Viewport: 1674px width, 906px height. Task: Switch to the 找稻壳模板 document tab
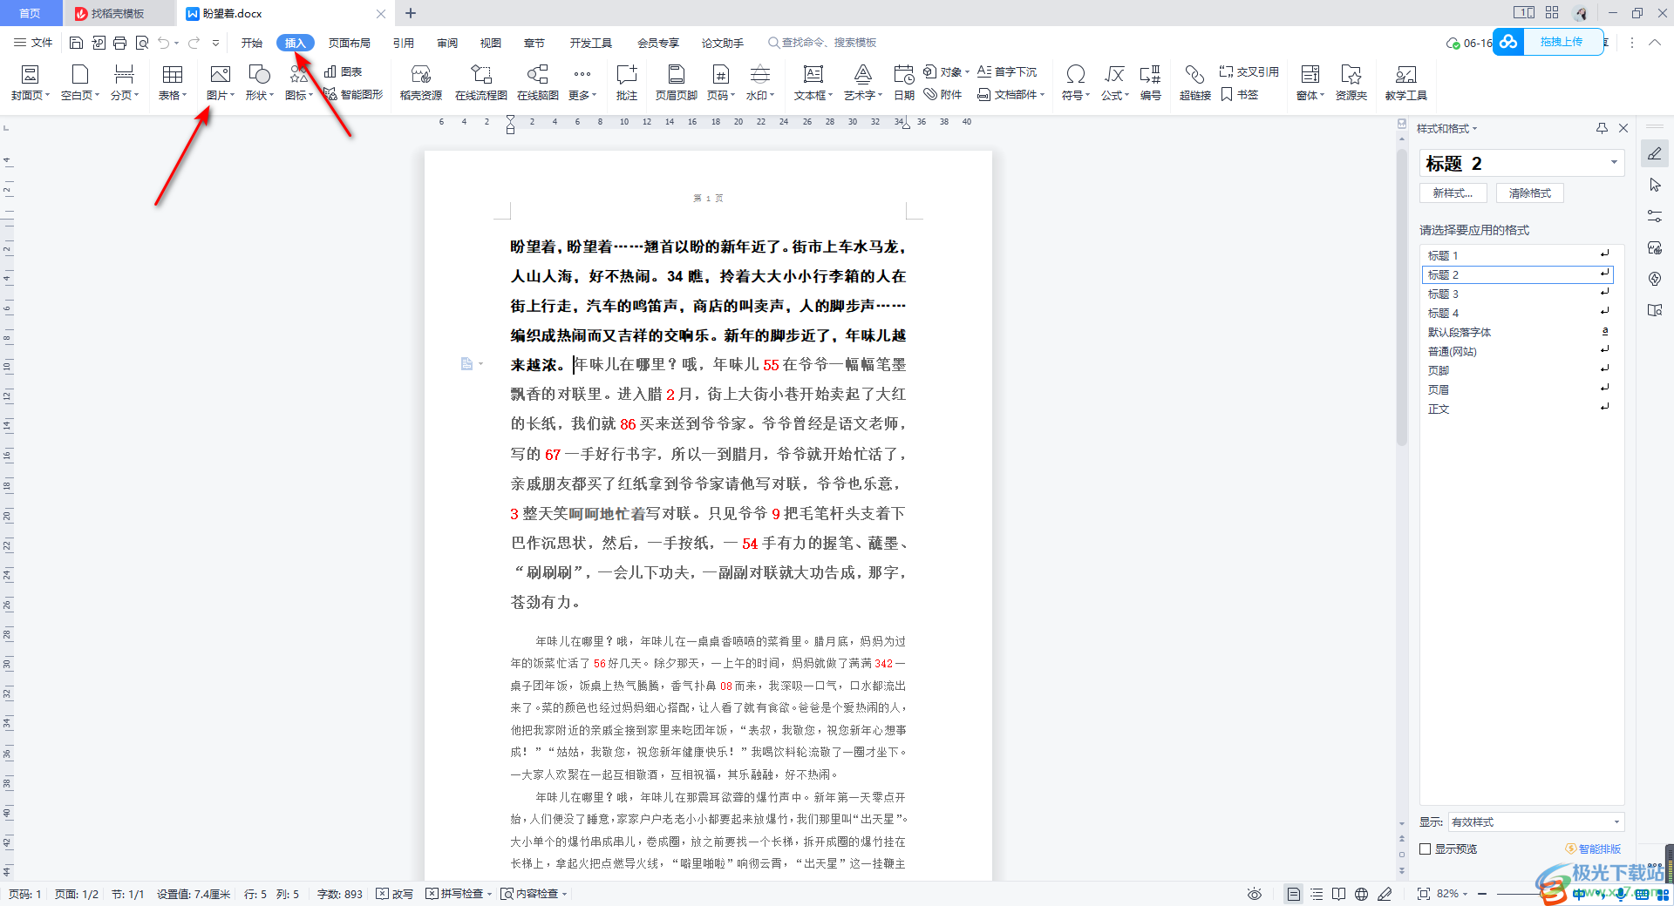(x=118, y=13)
